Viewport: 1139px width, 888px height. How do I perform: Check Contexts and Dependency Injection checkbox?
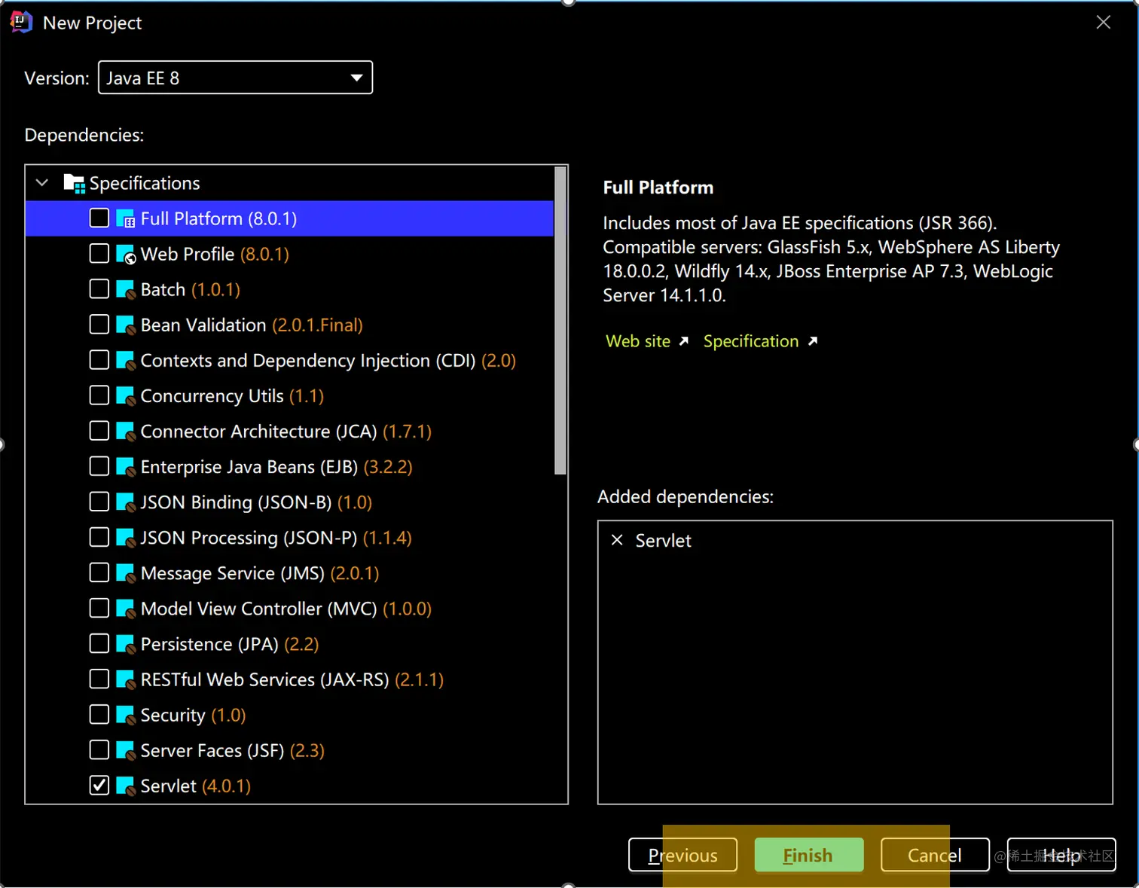pos(99,359)
